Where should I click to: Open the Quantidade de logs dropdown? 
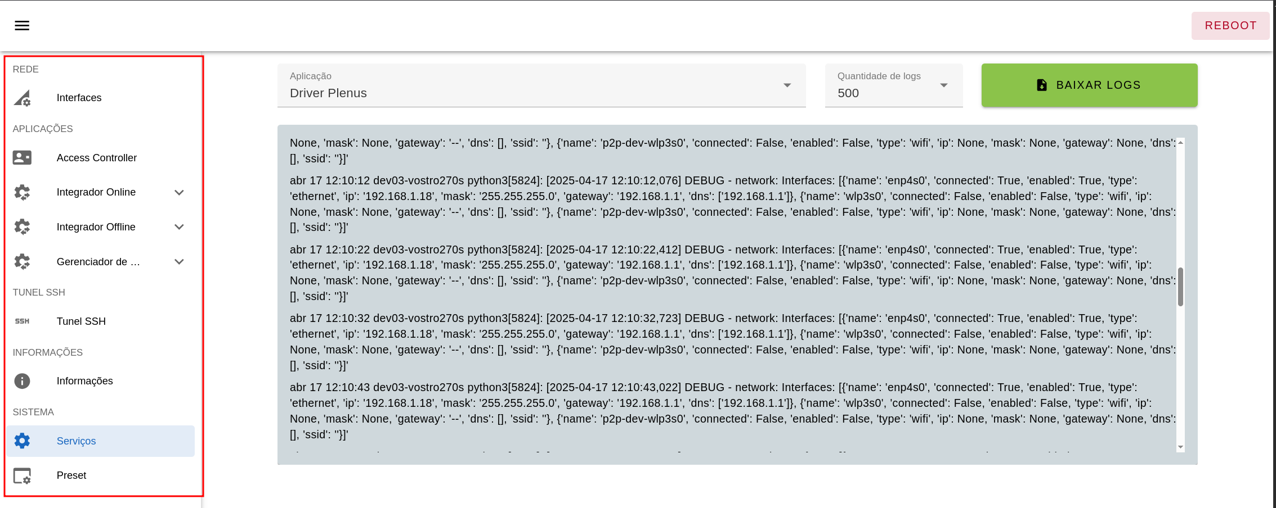[x=893, y=86]
